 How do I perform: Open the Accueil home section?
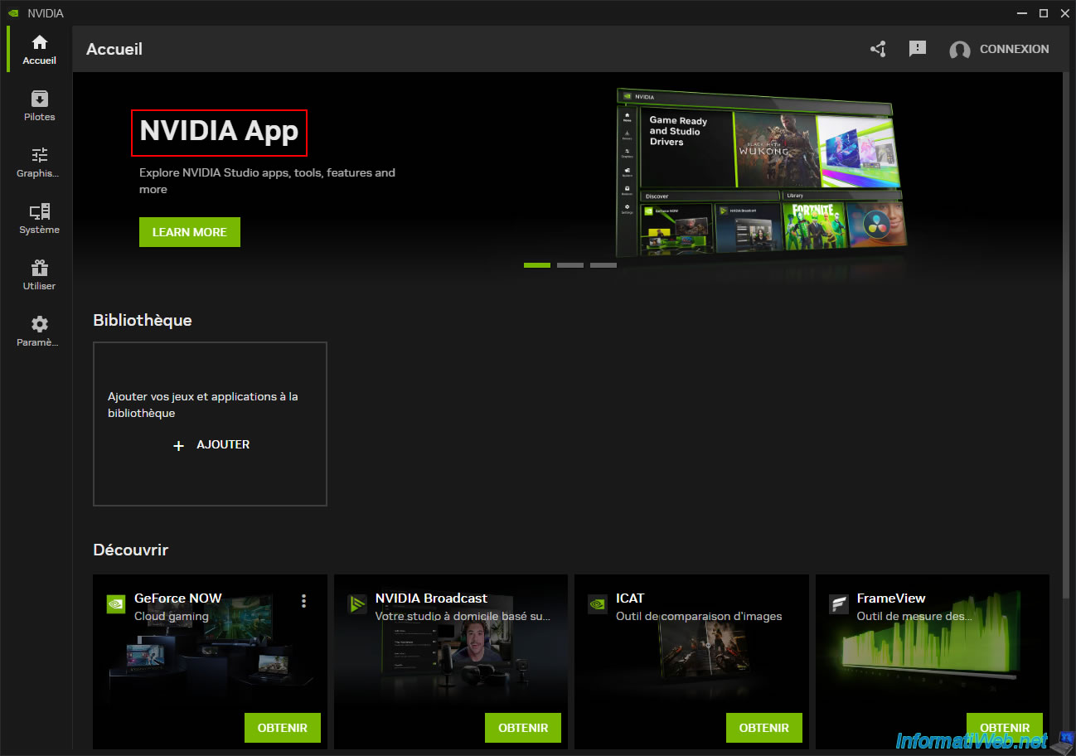(x=39, y=50)
